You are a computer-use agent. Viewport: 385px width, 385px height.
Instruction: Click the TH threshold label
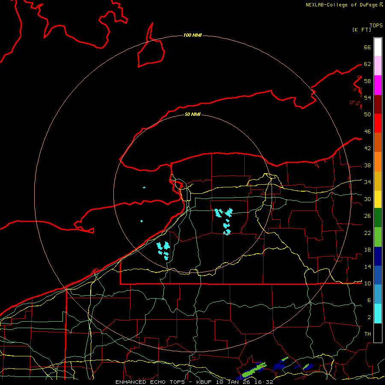(x=367, y=334)
